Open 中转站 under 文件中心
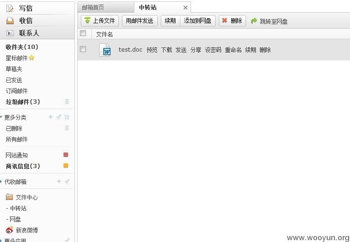This screenshot has height=242, width=350. [18, 208]
